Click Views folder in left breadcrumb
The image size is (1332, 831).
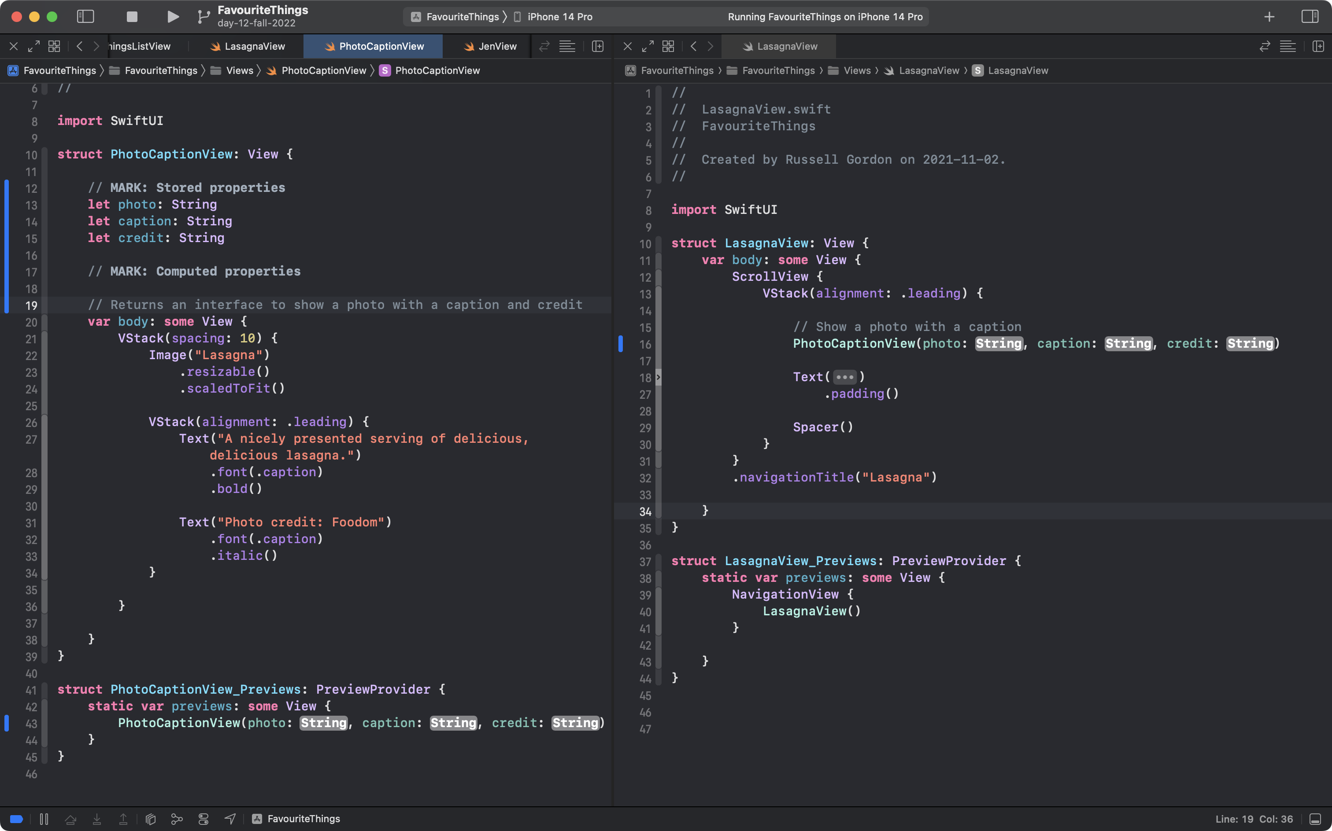point(239,70)
